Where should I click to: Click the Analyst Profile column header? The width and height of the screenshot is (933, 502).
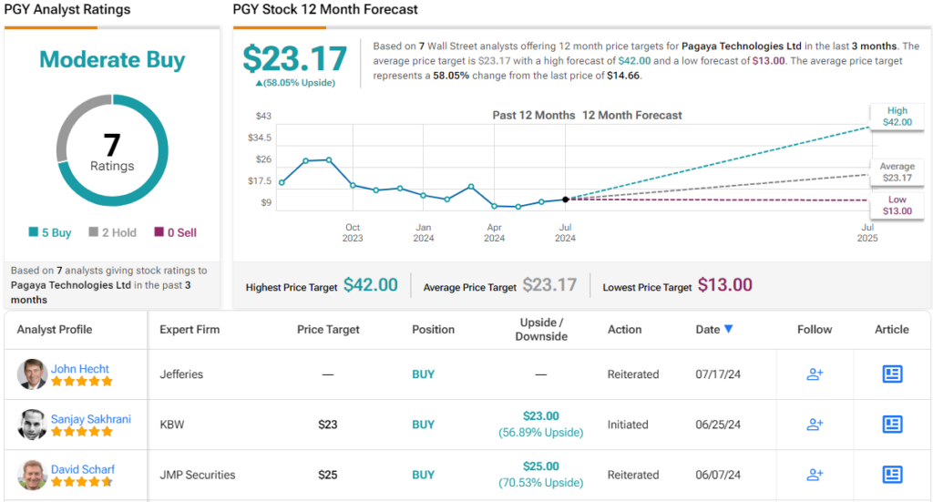point(54,330)
